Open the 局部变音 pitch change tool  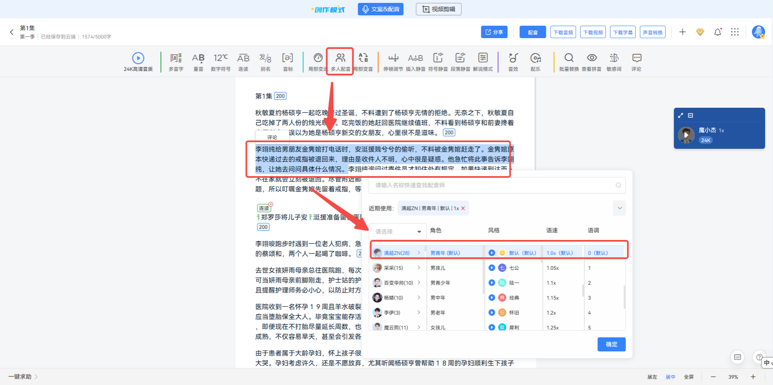pos(363,62)
